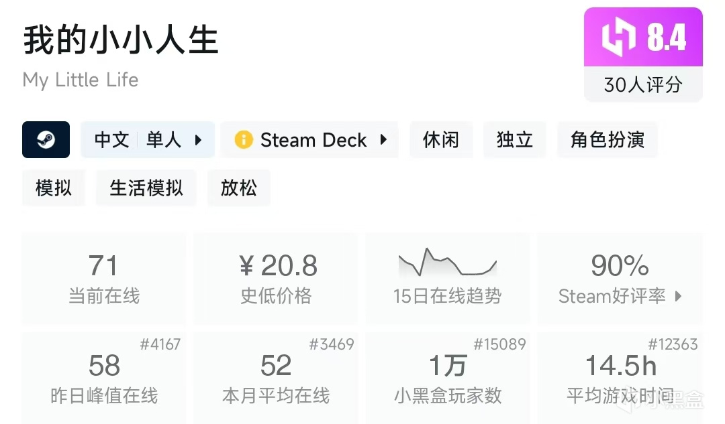Tap the 模拟 tag
The width and height of the screenshot is (725, 424).
[x=54, y=188]
